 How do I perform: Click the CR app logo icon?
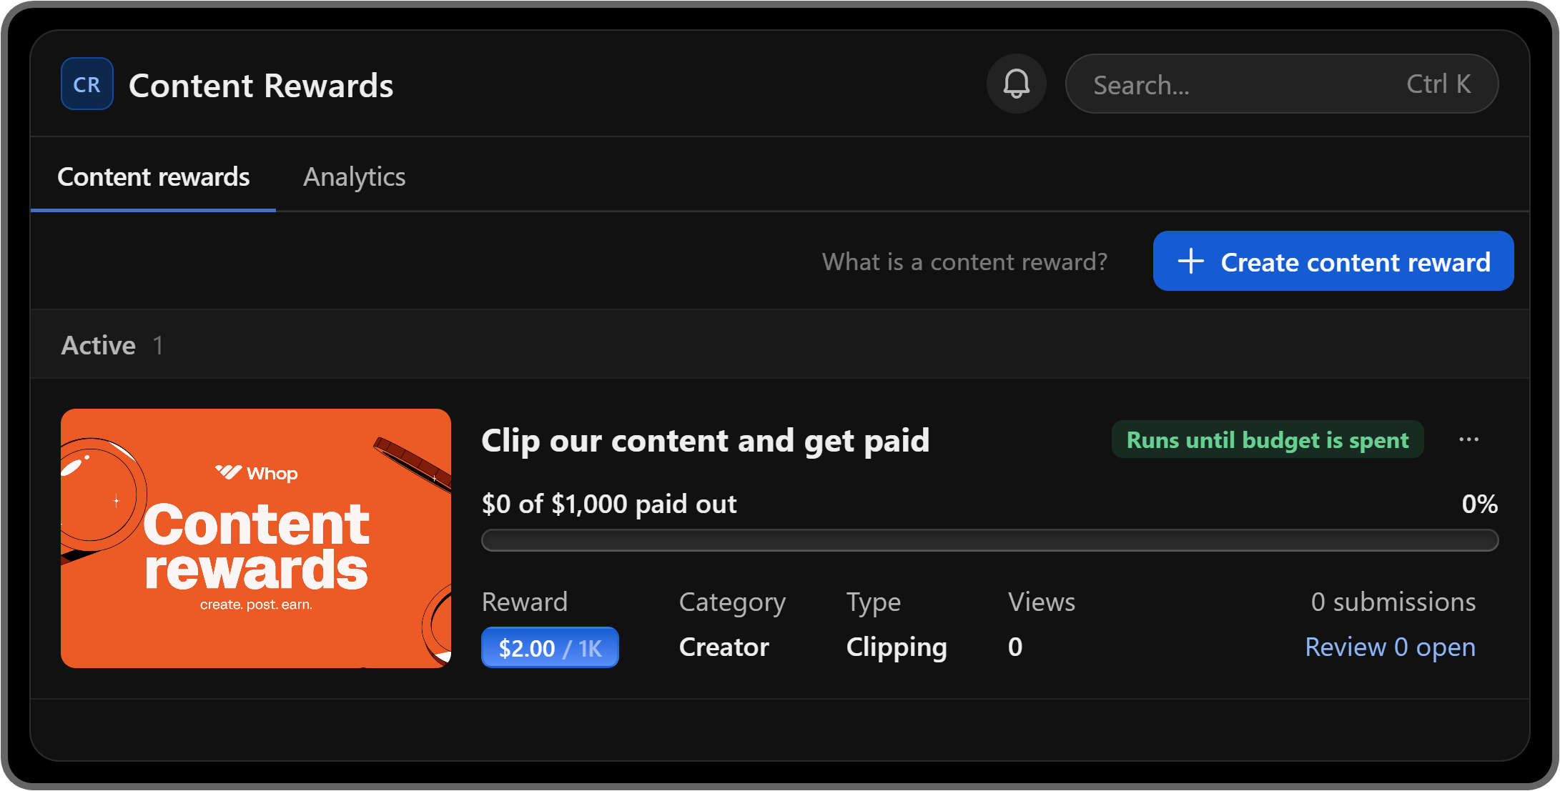point(87,84)
